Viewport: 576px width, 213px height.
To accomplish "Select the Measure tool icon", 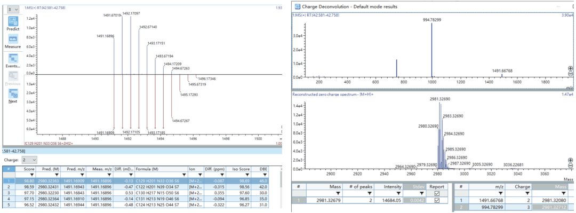I will click(x=13, y=39).
